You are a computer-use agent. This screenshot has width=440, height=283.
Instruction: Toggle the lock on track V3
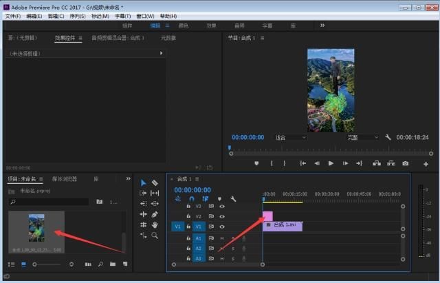188,206
